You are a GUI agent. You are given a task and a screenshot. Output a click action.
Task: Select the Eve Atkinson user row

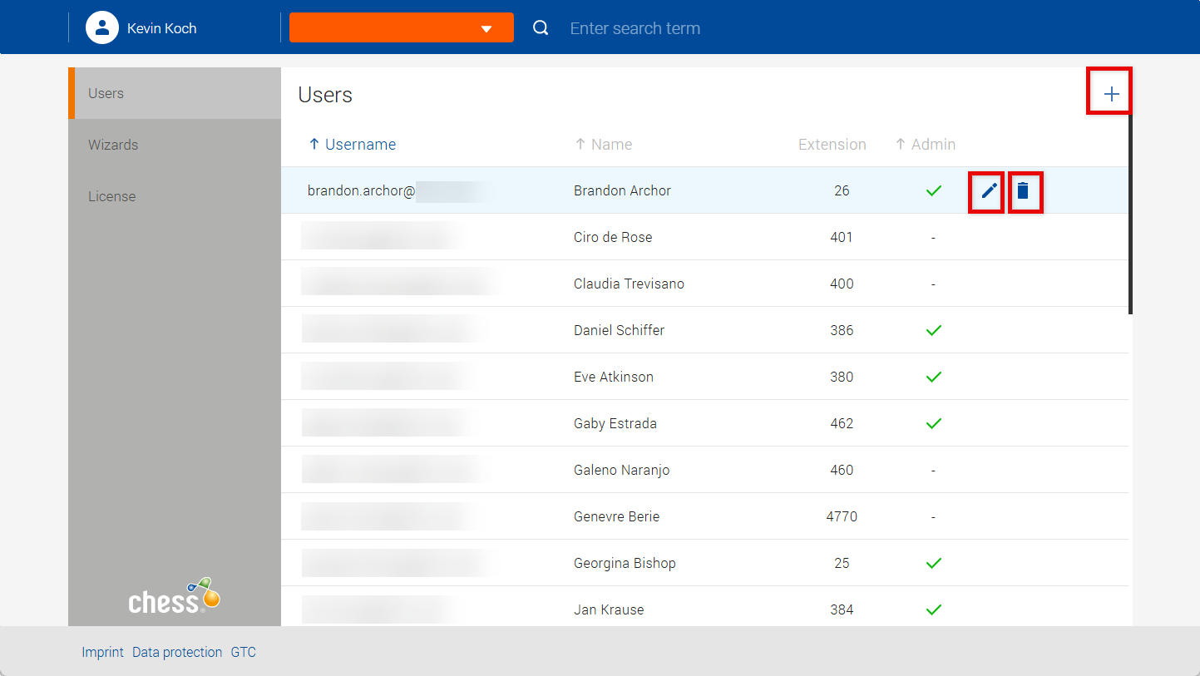pos(613,377)
